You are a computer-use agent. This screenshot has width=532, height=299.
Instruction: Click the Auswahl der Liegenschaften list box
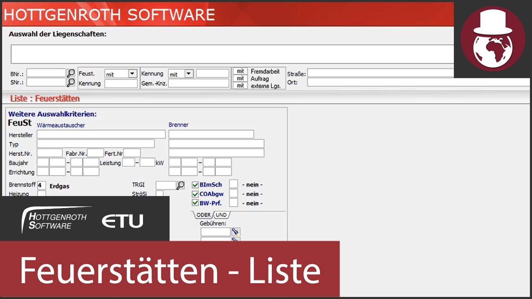click(x=232, y=54)
